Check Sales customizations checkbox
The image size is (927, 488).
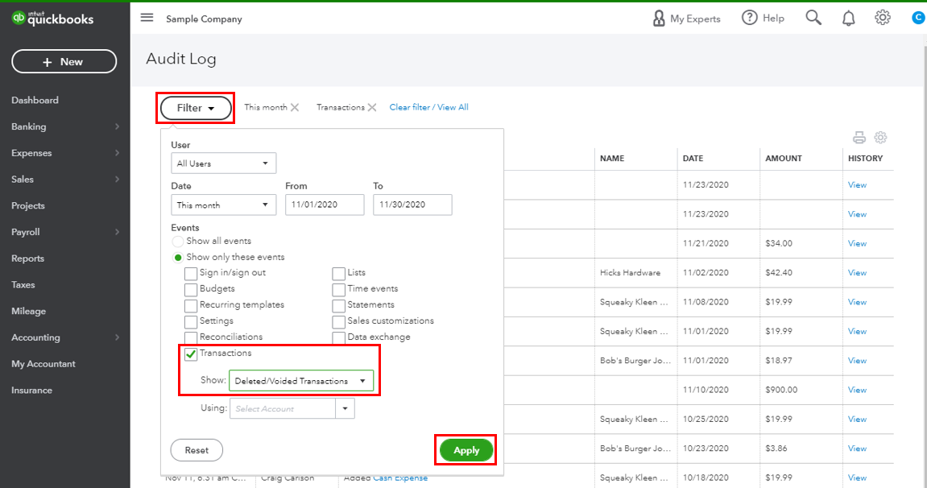coord(338,321)
